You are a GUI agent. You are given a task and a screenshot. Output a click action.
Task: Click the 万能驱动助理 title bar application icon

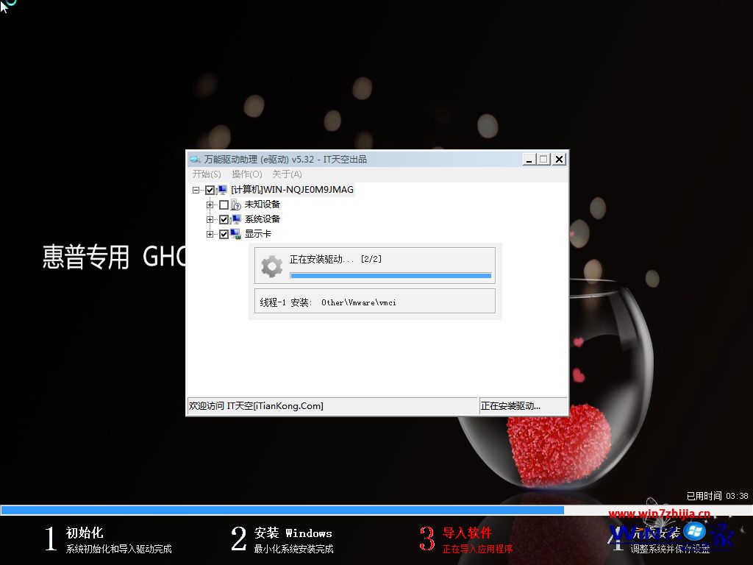pyautogui.click(x=194, y=159)
